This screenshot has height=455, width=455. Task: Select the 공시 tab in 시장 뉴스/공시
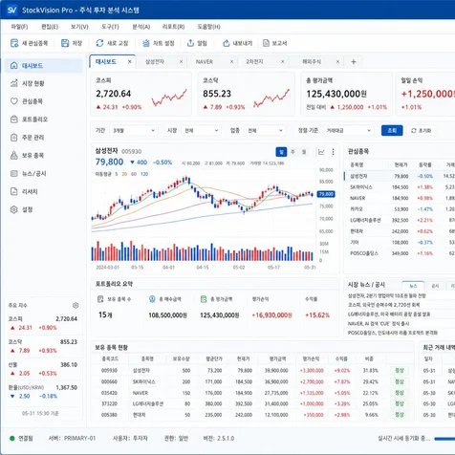coord(435,286)
